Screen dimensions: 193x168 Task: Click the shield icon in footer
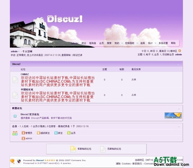tap(19, 161)
